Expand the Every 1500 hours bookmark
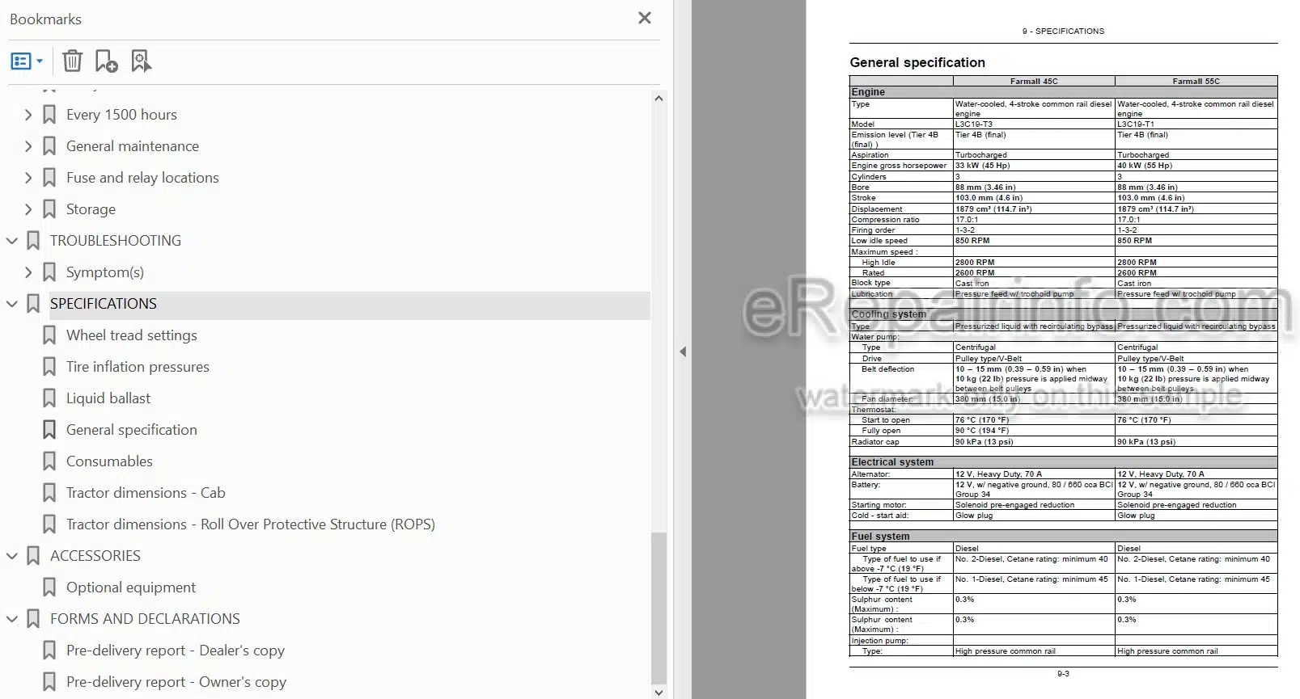The width and height of the screenshot is (1300, 699). [28, 115]
